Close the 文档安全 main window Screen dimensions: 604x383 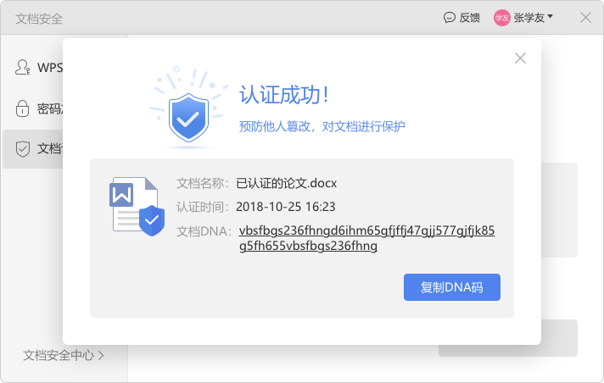point(585,18)
